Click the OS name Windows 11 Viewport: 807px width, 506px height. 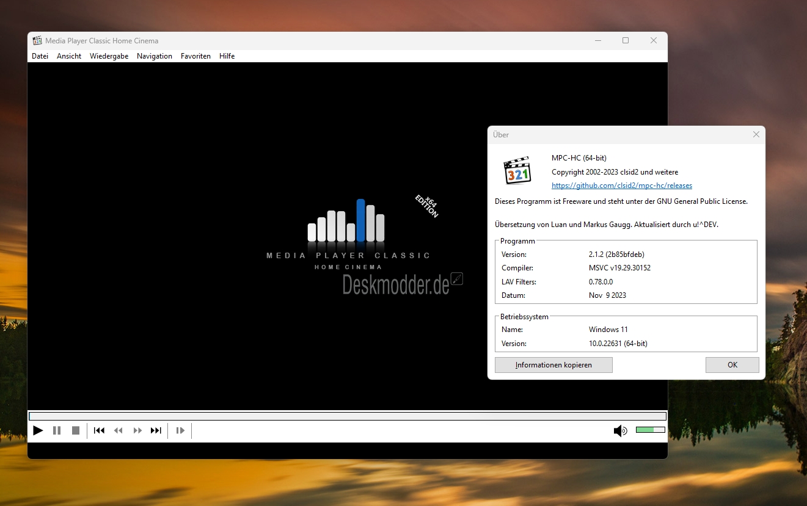tap(608, 330)
